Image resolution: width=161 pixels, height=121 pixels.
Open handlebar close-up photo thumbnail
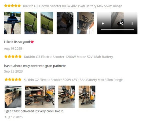tap(13, 23)
